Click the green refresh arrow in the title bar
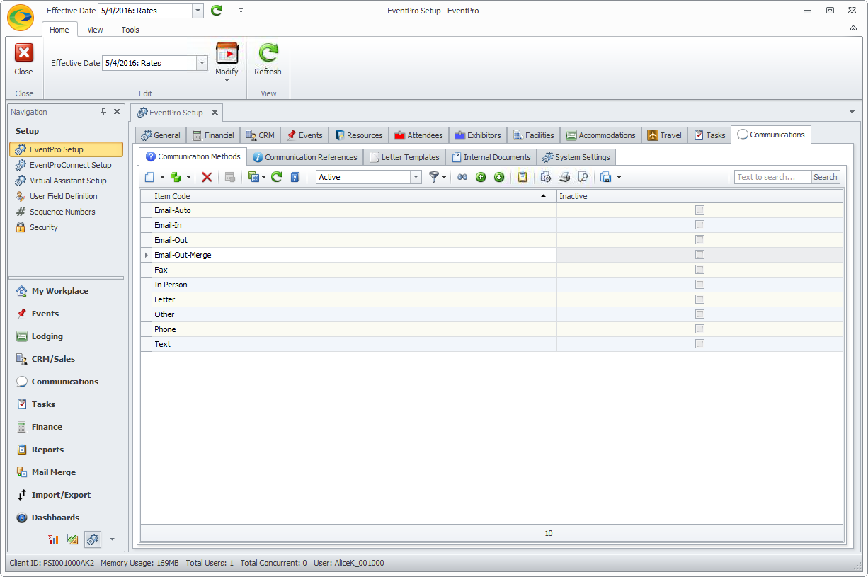 point(217,11)
